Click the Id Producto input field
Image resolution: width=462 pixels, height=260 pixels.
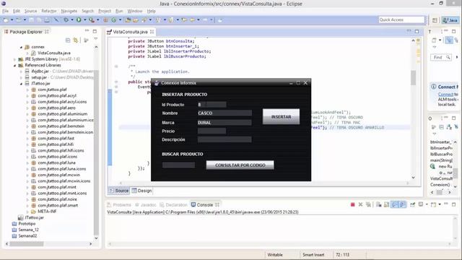(x=212, y=105)
